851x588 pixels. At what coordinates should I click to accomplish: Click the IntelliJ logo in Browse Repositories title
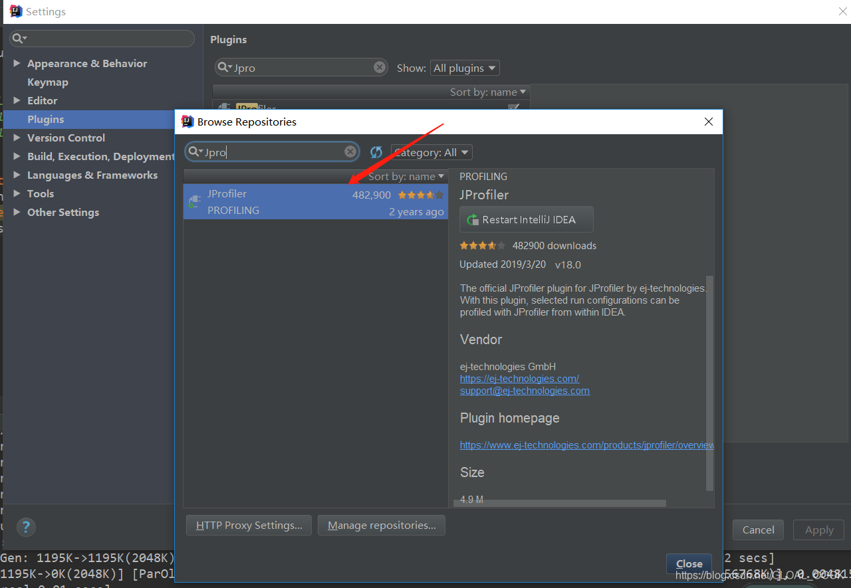187,122
